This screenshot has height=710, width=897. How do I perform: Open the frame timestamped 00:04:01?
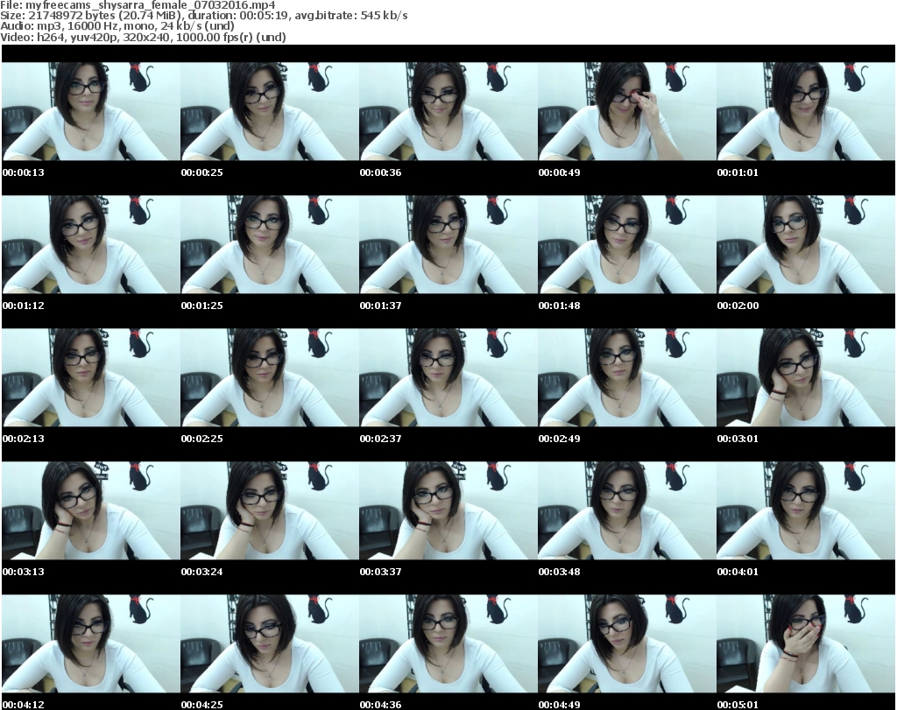coord(806,510)
